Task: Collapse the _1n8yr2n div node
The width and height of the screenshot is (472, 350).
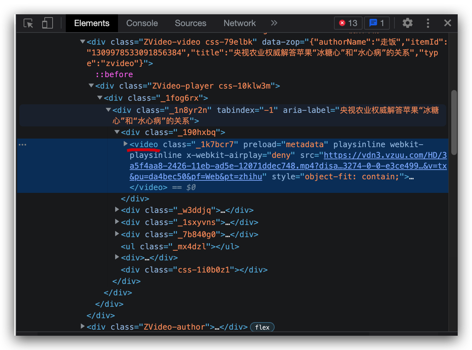Action: pos(108,110)
